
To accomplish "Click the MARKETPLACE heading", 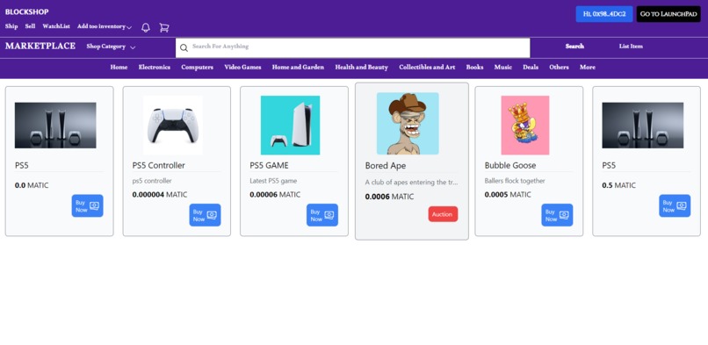I will 40,46.
